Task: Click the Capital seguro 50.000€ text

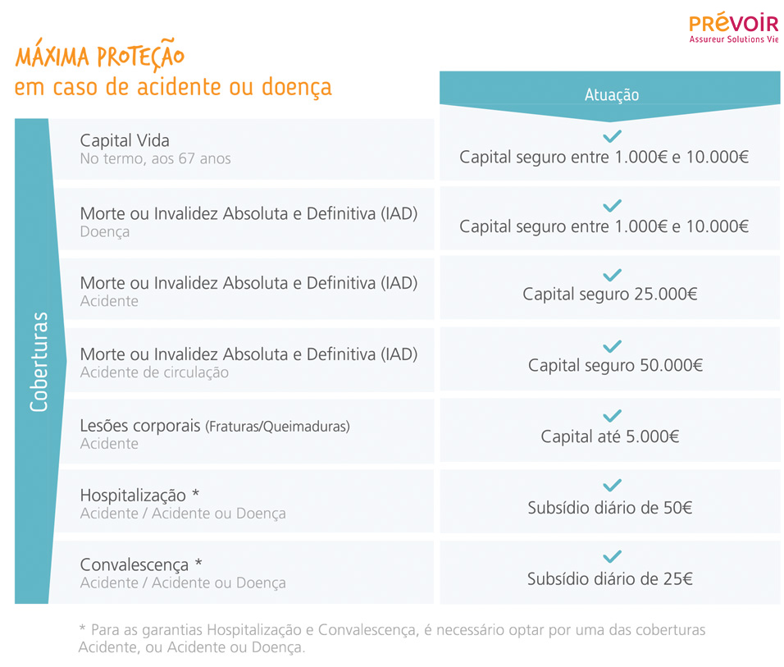Action: tap(615, 365)
